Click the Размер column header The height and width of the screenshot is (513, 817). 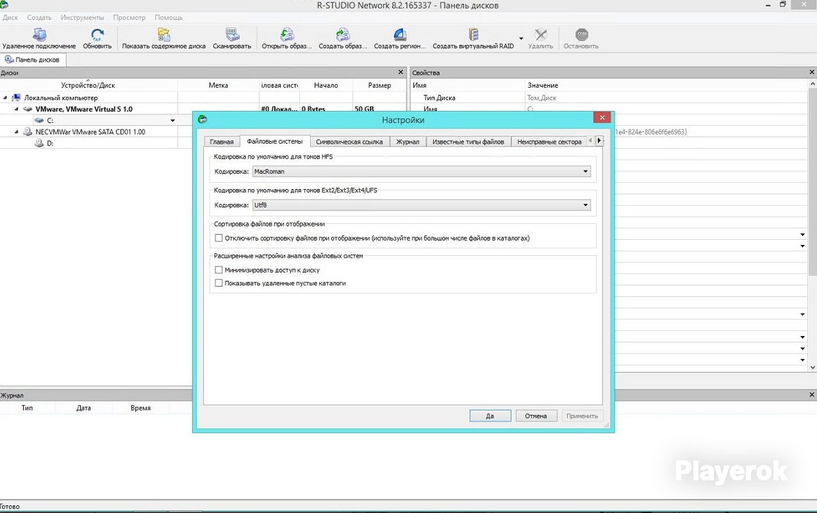click(379, 85)
